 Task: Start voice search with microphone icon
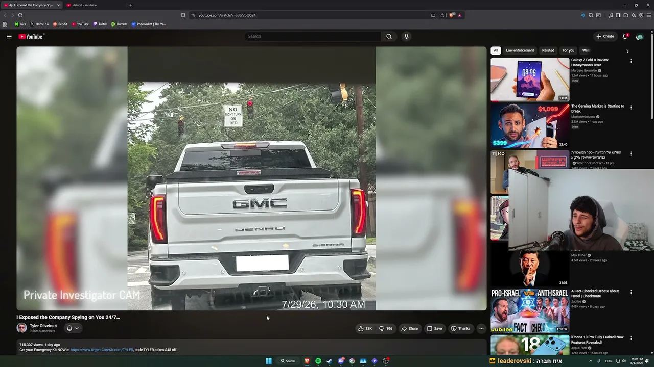click(x=406, y=36)
